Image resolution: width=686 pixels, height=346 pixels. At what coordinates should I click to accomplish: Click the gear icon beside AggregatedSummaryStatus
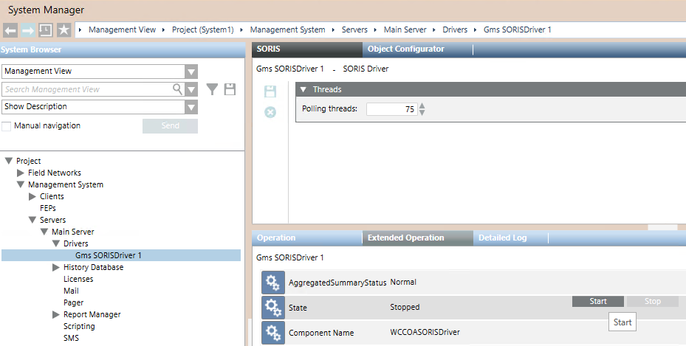(272, 283)
